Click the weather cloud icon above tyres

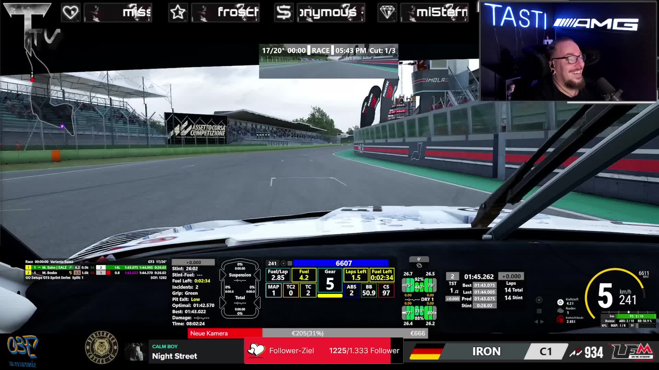[419, 265]
